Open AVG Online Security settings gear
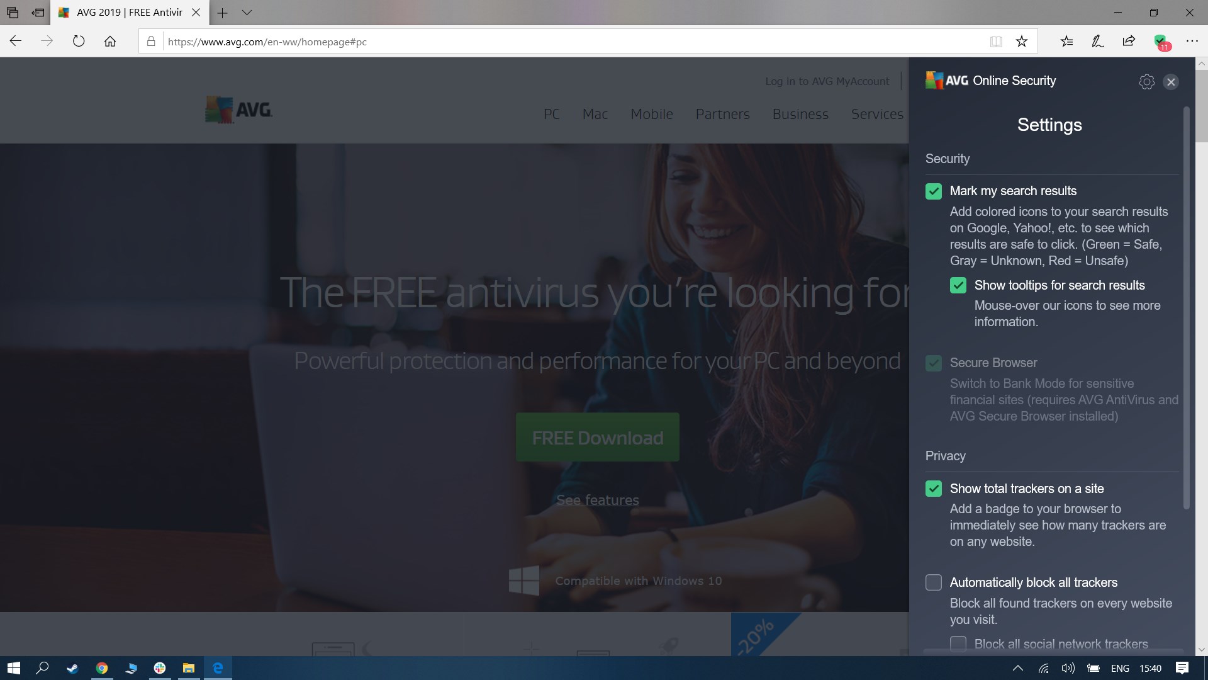This screenshot has height=680, width=1208. click(1146, 82)
